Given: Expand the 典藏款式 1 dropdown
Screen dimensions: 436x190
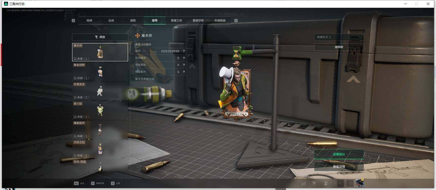Looking at the screenshot, I should point(339,37).
